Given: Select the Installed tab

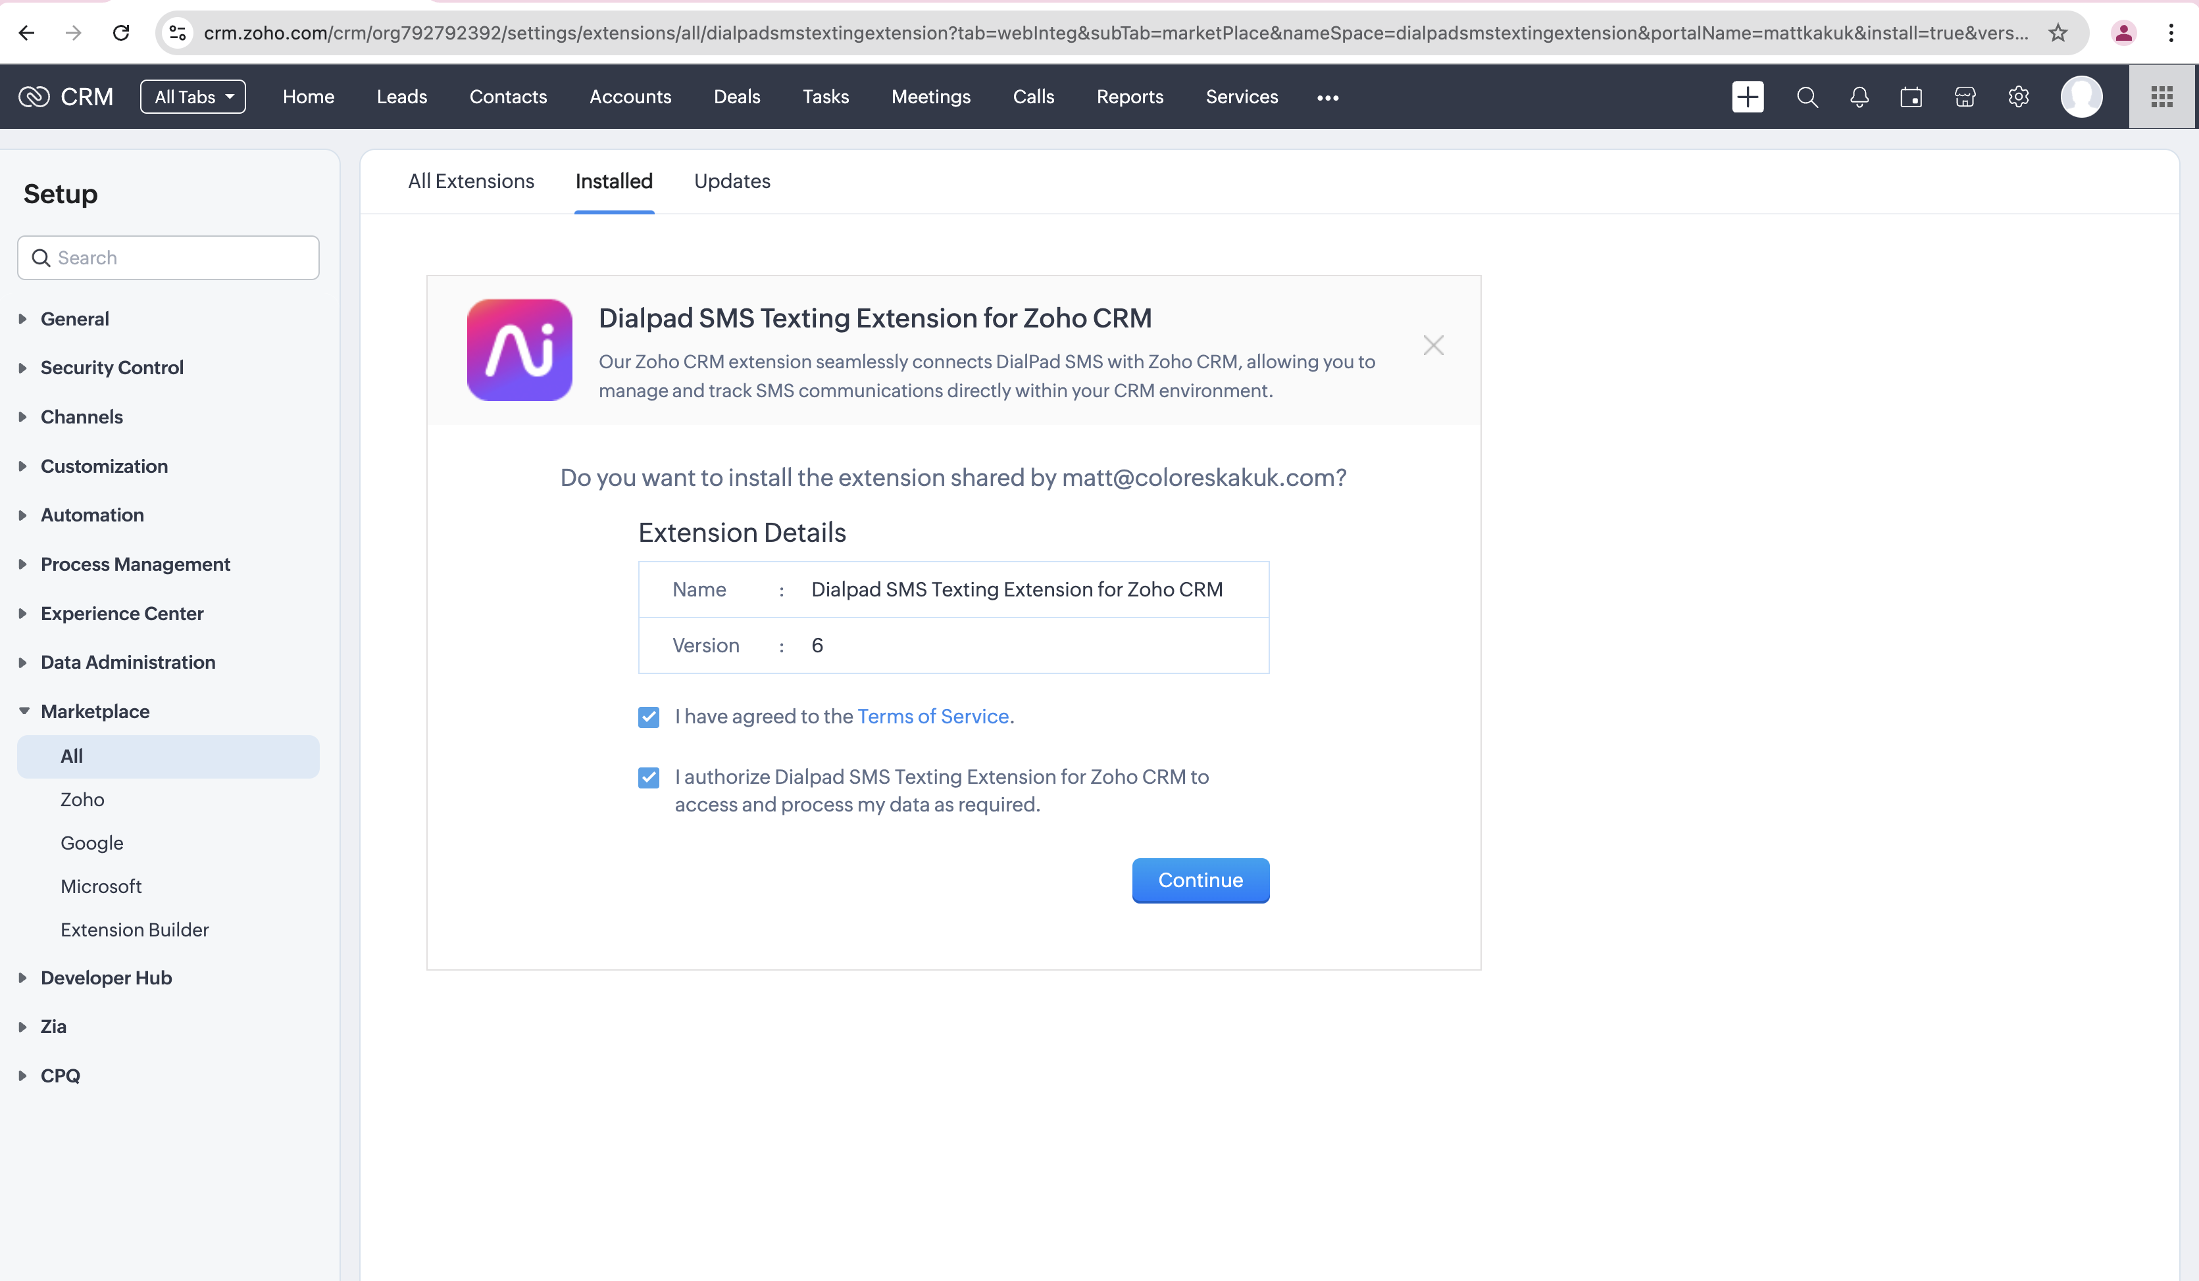Looking at the screenshot, I should 613,181.
